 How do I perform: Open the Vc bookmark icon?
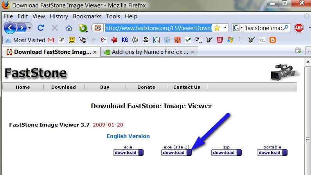pos(82,40)
